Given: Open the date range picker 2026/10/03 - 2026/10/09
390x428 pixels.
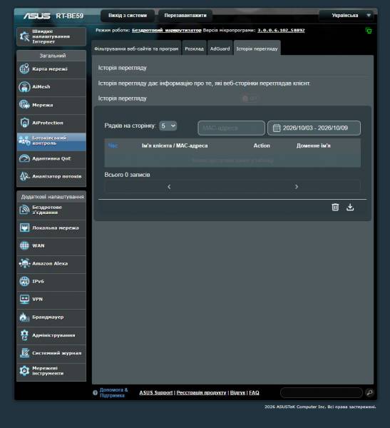Looking at the screenshot, I should click(314, 128).
